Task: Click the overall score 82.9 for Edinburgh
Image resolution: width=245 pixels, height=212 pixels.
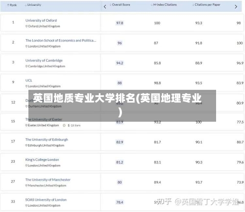Action: point(120,142)
